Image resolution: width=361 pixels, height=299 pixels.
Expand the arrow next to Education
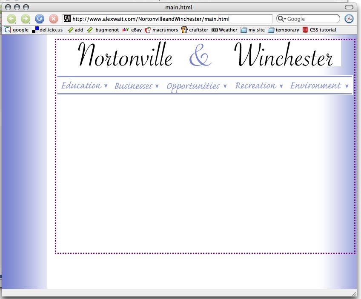[x=106, y=86]
